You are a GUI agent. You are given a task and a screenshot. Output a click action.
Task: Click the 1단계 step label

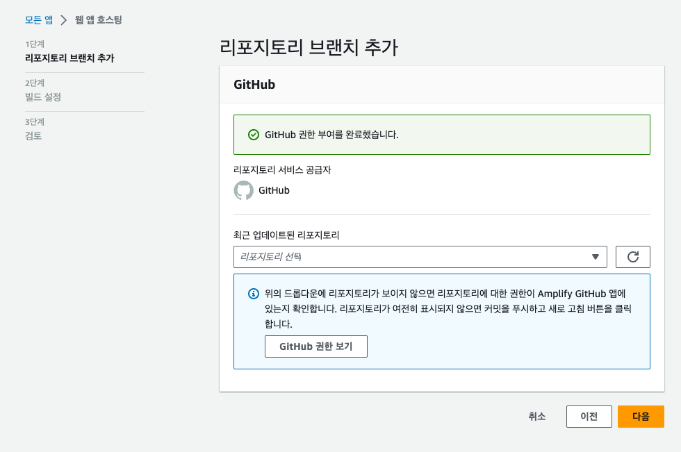coord(35,44)
